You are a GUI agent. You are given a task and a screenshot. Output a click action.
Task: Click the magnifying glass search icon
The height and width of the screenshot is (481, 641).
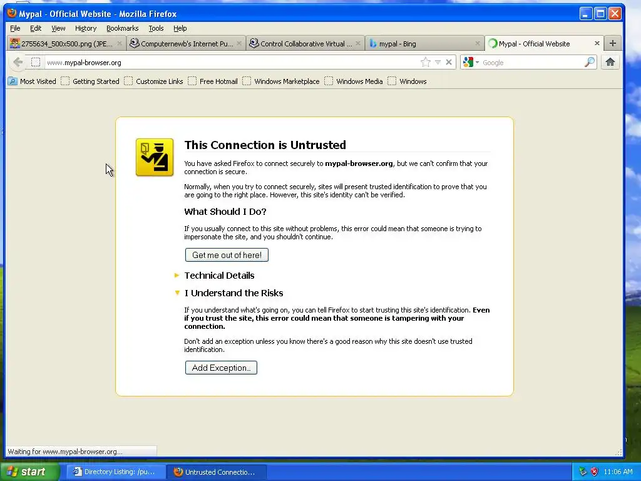(590, 62)
